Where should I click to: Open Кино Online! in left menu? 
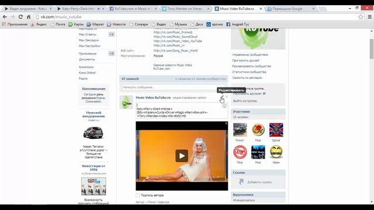point(87,73)
